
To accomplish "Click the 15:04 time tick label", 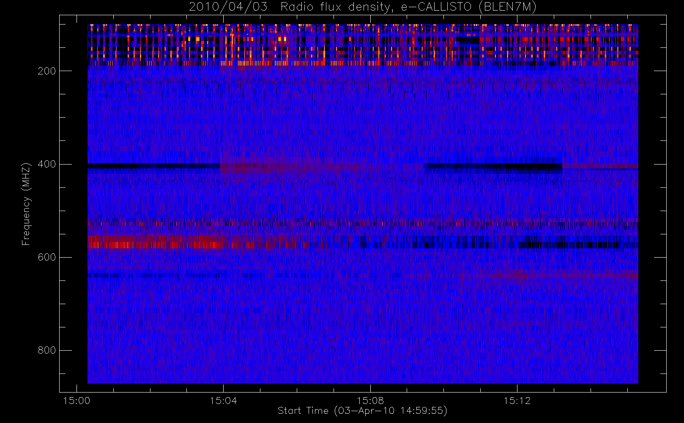I will click(x=223, y=401).
